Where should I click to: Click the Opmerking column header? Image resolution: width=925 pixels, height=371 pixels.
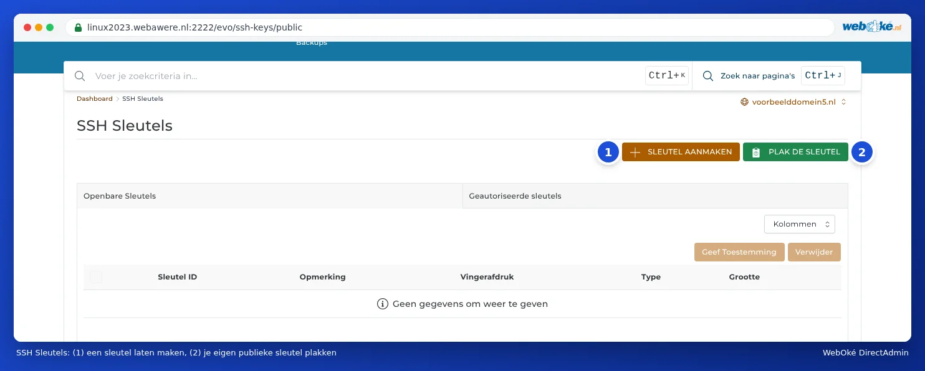point(322,277)
